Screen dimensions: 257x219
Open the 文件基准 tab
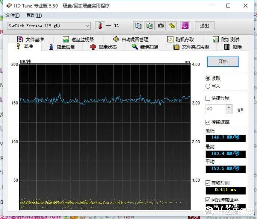(x=30, y=39)
